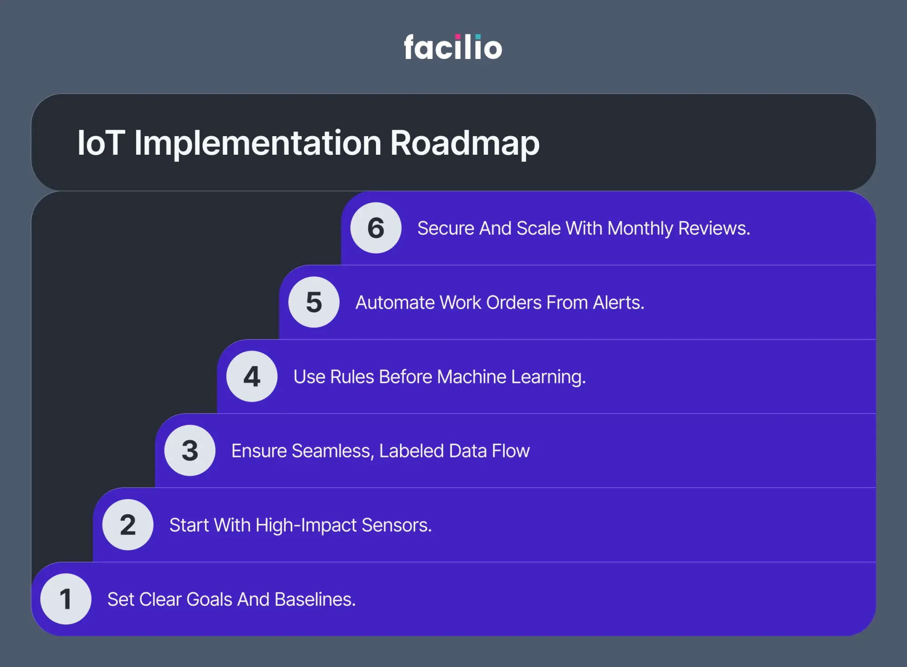Tap the number 5 circle badge
The image size is (907, 667).
coord(314,302)
